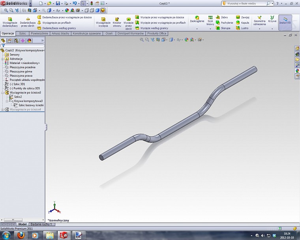Click Dodanie/baza przez wyciągnięcie po ścieżce
This screenshot has width=300, height=240.
pos(64,17)
